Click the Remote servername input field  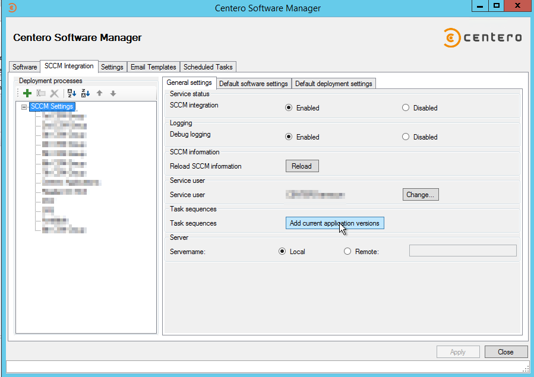click(x=463, y=251)
